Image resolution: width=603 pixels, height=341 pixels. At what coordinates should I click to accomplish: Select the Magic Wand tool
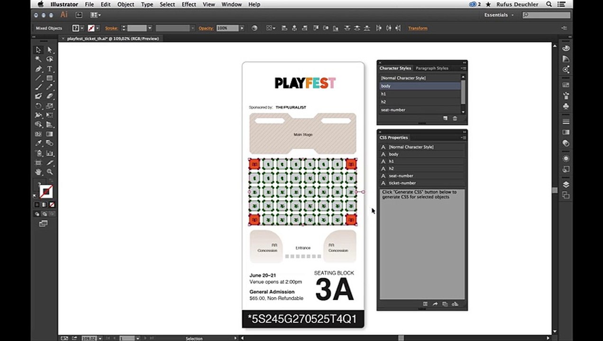click(x=38, y=60)
